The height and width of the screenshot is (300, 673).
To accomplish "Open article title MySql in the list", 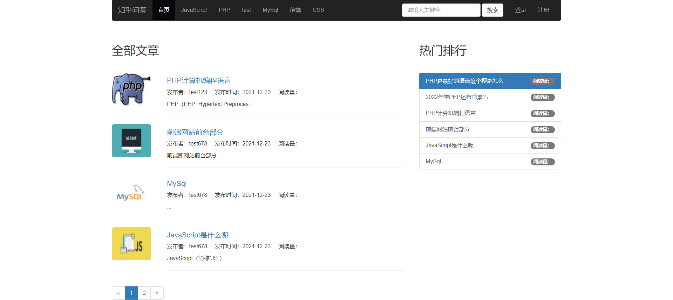I will [x=177, y=184].
